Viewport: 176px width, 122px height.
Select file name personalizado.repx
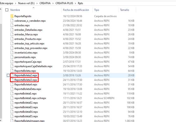click(x=25, y=57)
